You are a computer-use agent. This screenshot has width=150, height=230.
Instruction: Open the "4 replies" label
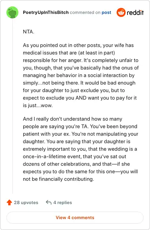coord(63,203)
